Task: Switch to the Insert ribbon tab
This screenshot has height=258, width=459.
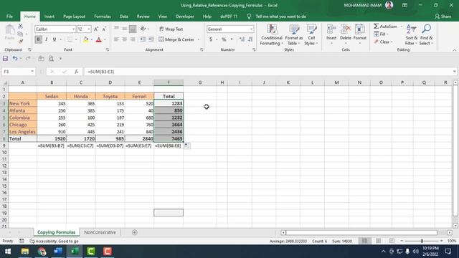Action: pos(49,16)
